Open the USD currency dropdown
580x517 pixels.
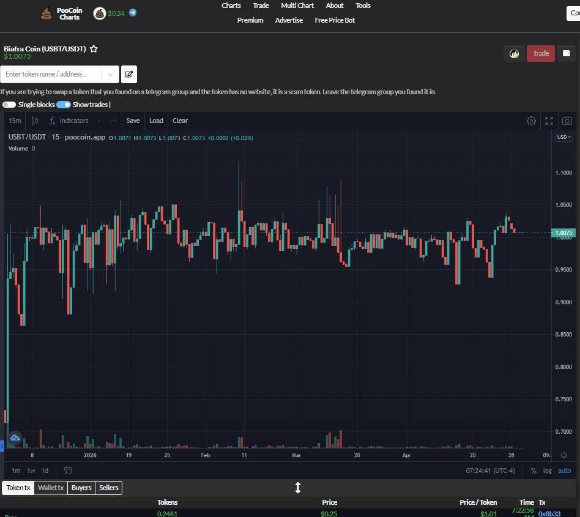[x=563, y=137]
